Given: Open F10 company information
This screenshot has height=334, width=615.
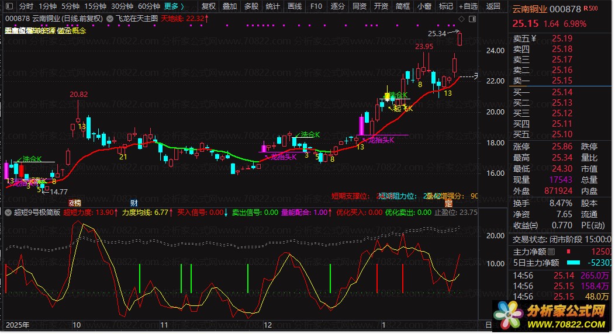Looking at the screenshot, I should (x=316, y=6).
